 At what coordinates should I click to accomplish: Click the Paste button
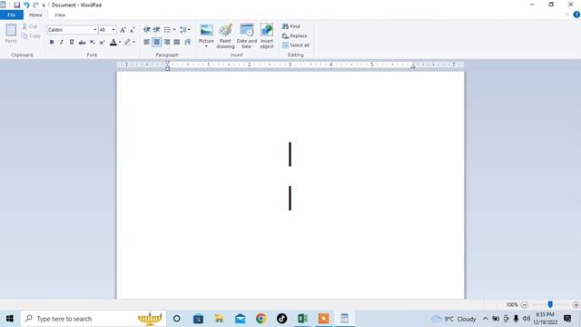11,34
